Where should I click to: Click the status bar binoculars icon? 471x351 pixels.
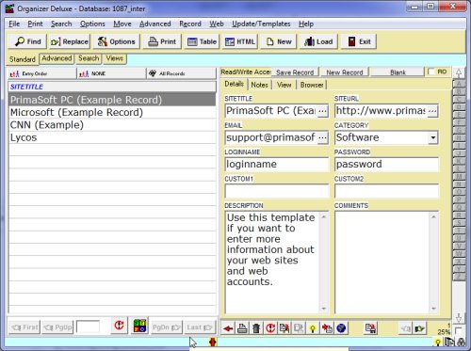[x=462, y=343]
